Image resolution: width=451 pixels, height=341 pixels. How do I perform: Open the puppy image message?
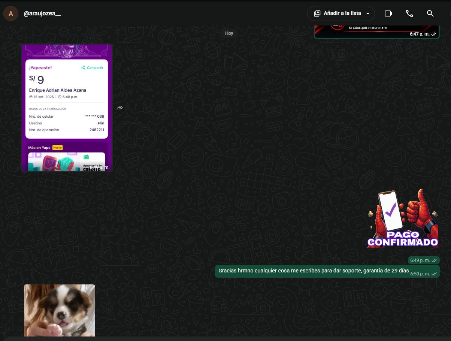[60, 310]
